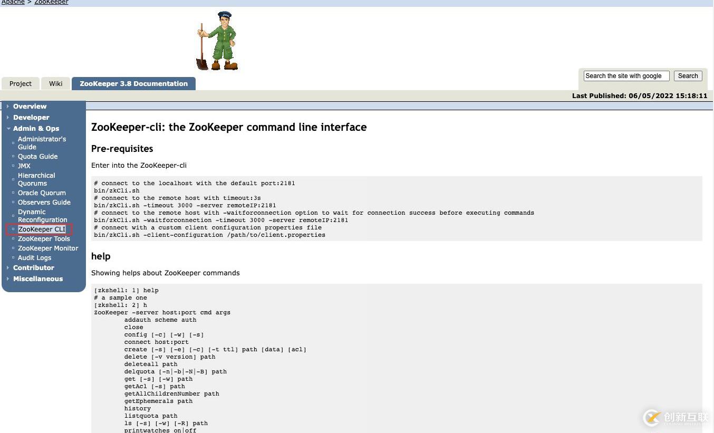Focus the google site search field

[x=626, y=76]
